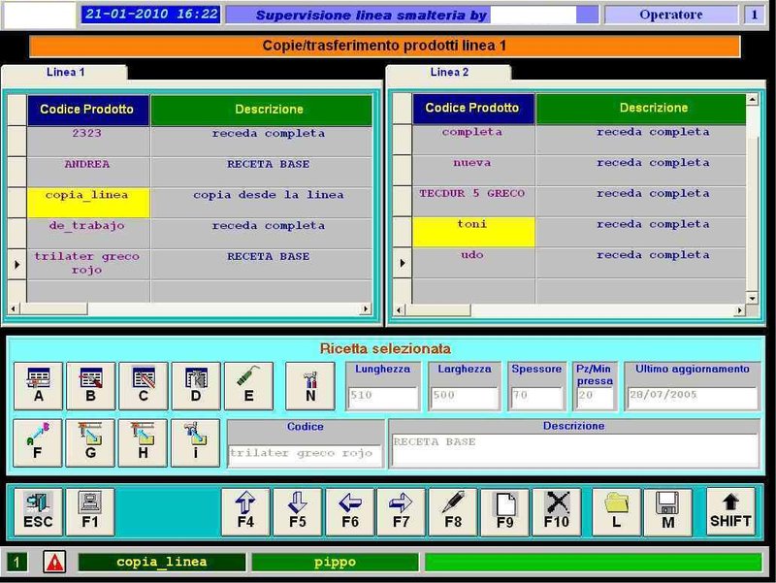Click the pippo status bar field

335,563
